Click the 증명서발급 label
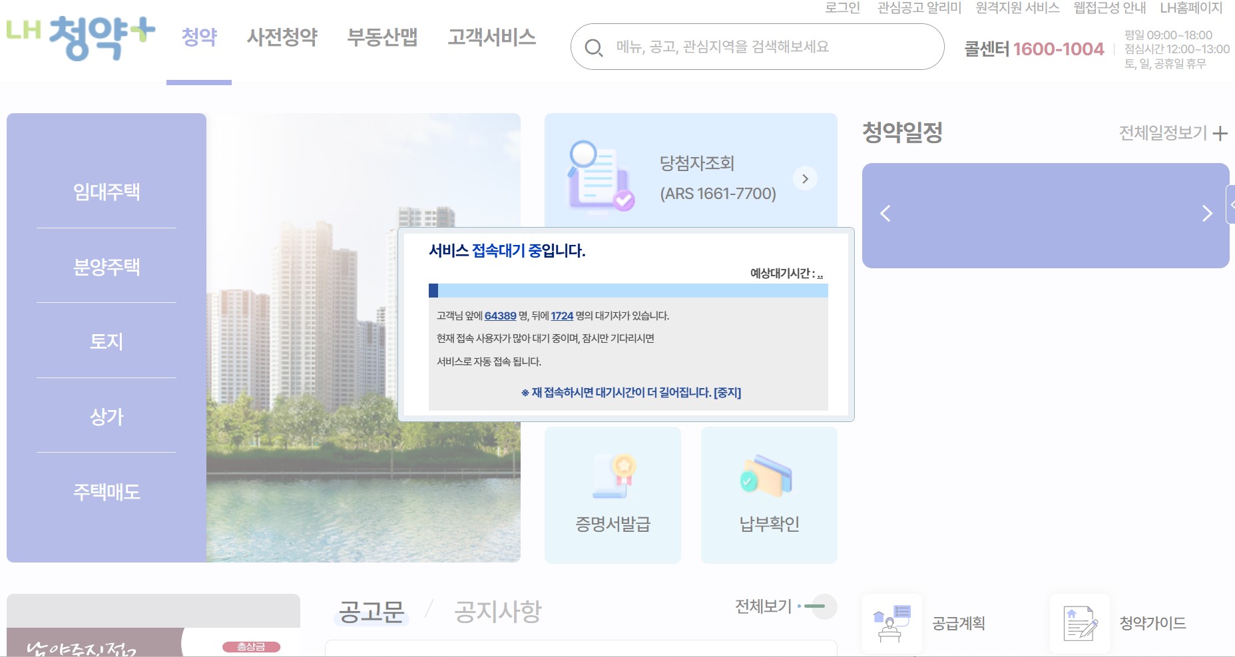 point(613,525)
